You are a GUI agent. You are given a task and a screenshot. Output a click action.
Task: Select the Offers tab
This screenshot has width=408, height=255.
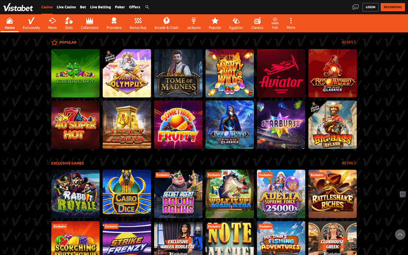coord(134,7)
